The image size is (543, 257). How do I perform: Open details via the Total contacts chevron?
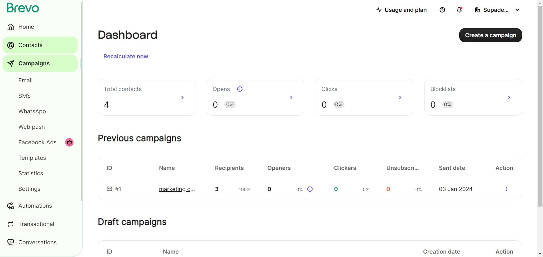(x=182, y=98)
